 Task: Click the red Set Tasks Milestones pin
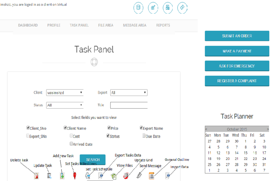point(75,176)
